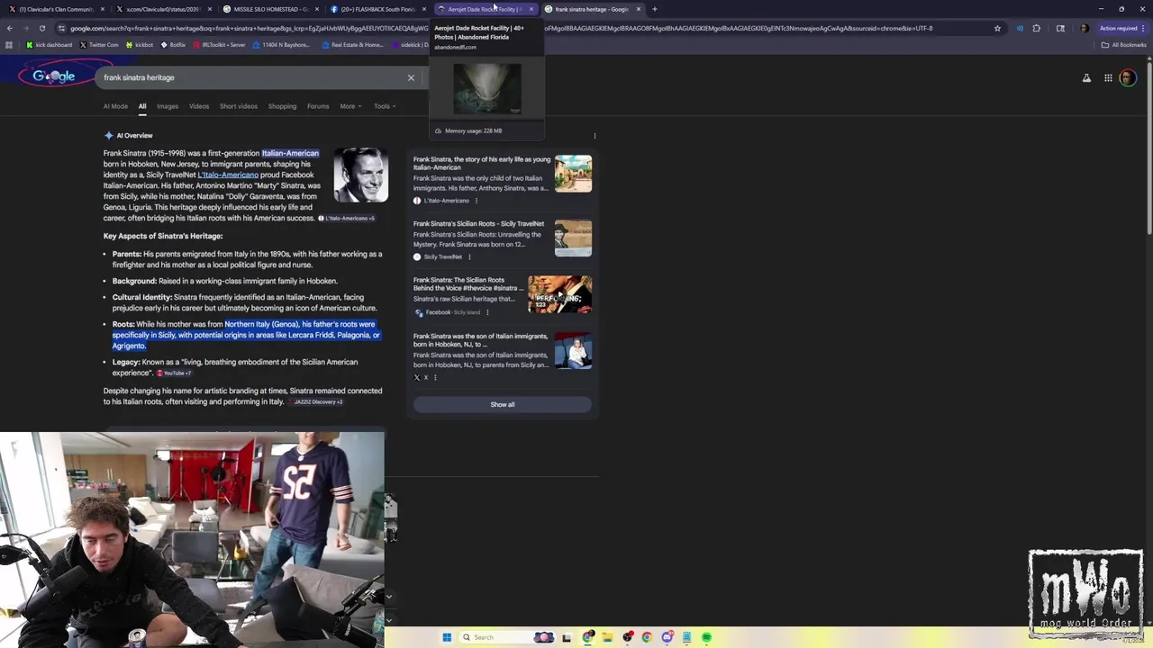This screenshot has height=648, width=1153.
Task: Switch to the MISSILE SILO HOMESTEAD tab
Action: point(270,9)
